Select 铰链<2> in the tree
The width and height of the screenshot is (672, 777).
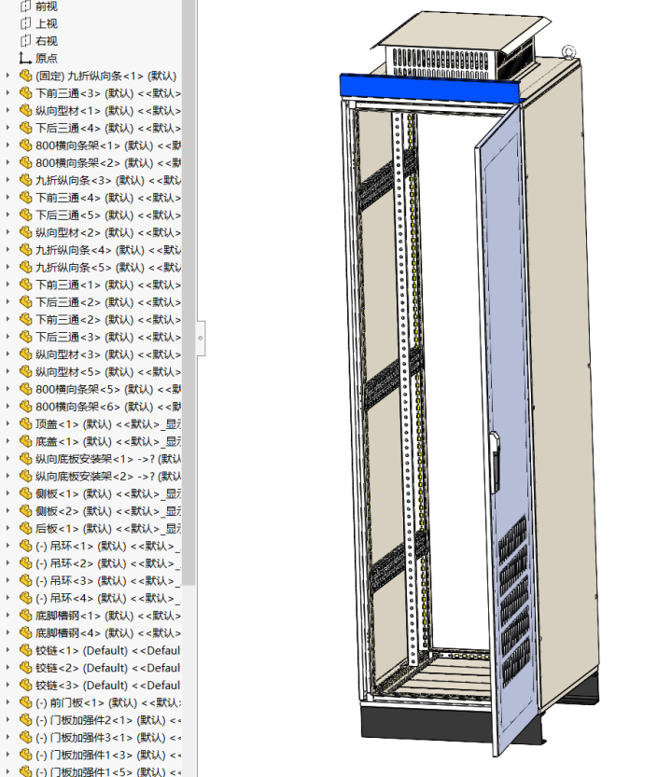108,668
